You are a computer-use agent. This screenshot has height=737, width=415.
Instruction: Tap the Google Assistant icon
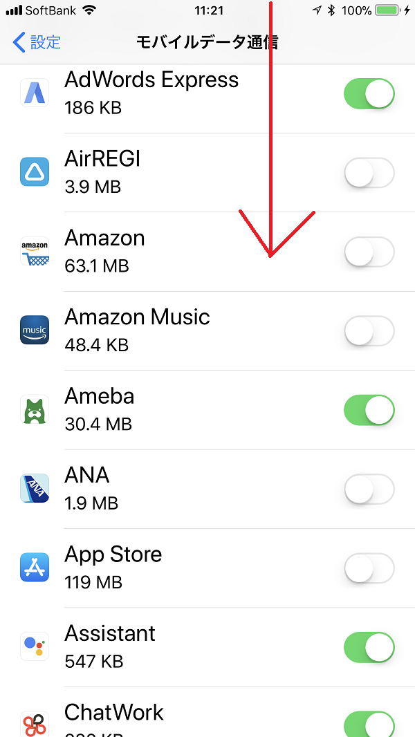35,646
